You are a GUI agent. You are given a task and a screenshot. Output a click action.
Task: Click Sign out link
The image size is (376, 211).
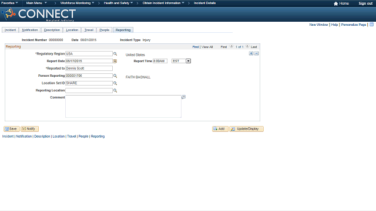[x=365, y=4]
